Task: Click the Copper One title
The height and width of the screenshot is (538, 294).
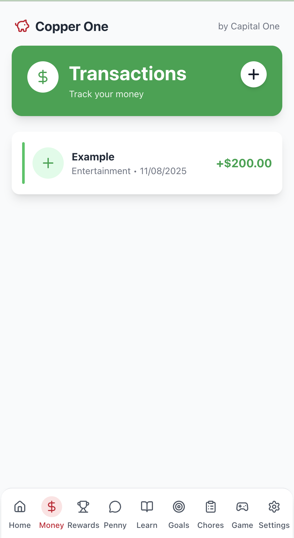Action: 72,26
